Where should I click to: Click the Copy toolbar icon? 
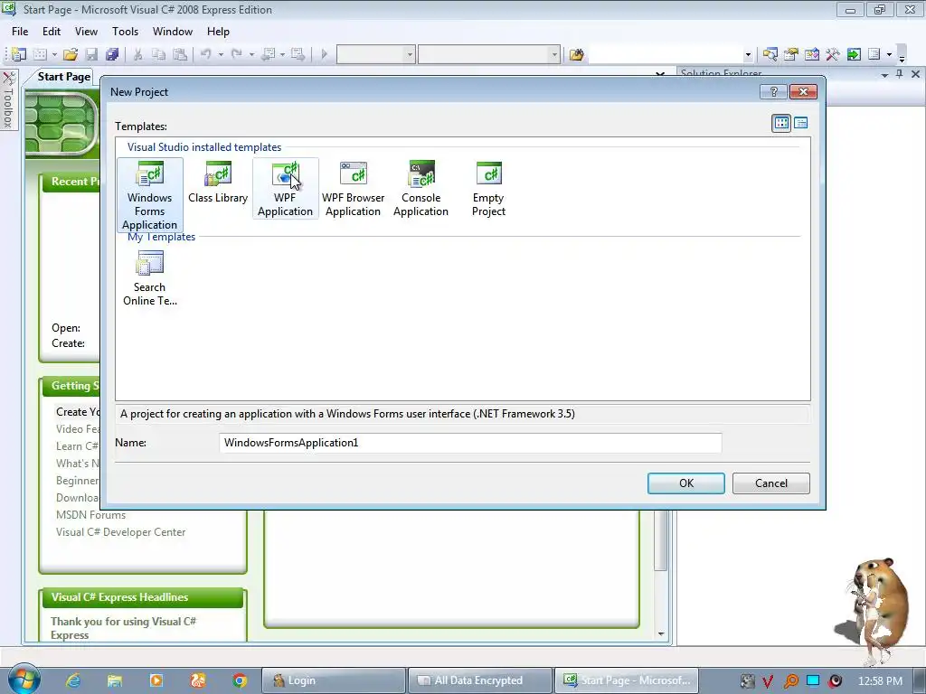(158, 54)
